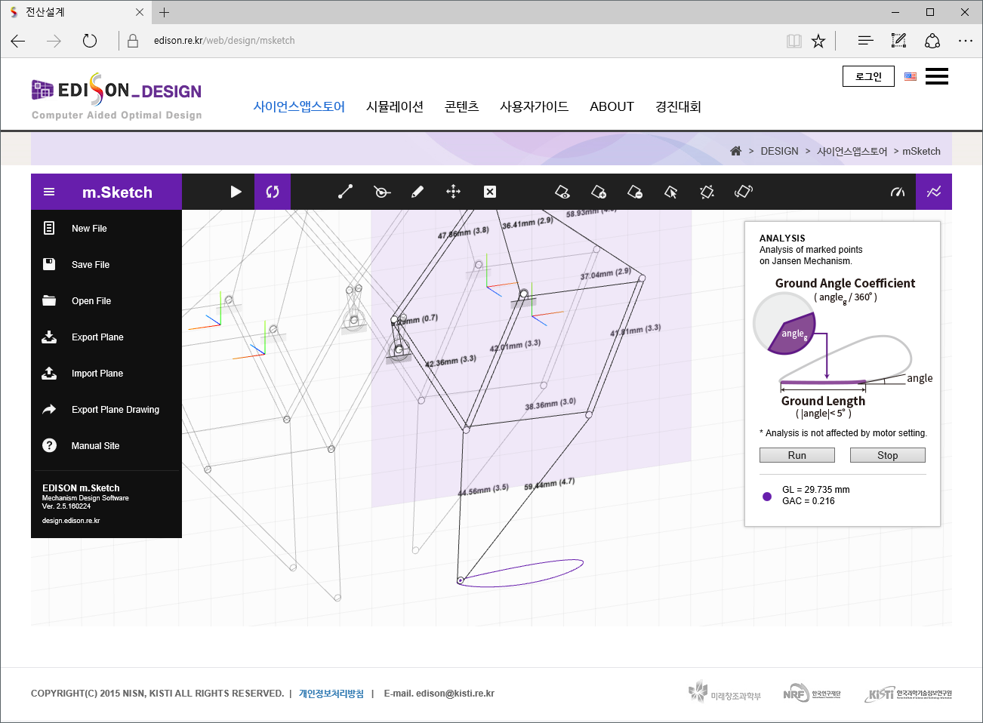The height and width of the screenshot is (723, 983).
Task: Click the Import Plane upload icon
Action: (x=49, y=373)
